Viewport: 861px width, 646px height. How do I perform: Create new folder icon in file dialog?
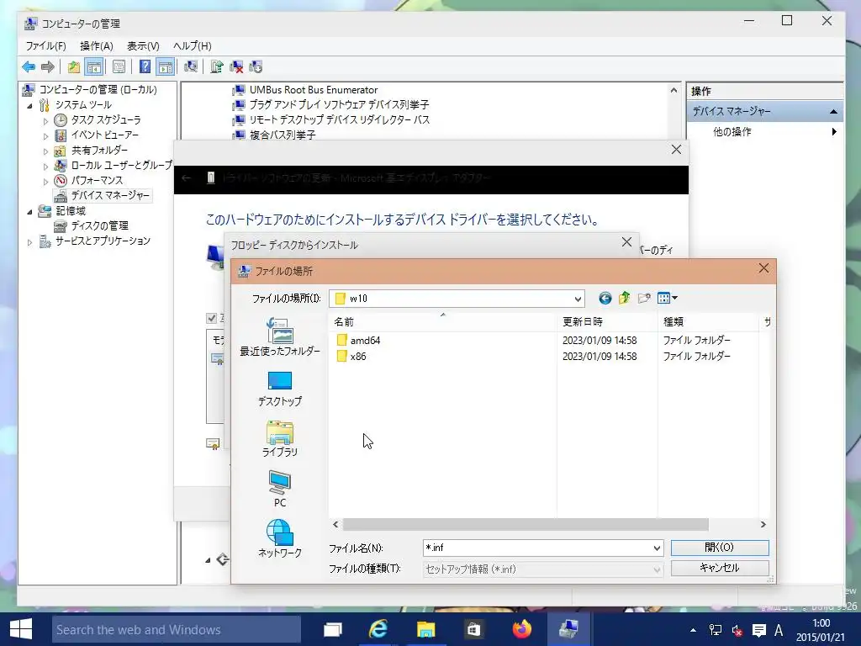pyautogui.click(x=644, y=299)
